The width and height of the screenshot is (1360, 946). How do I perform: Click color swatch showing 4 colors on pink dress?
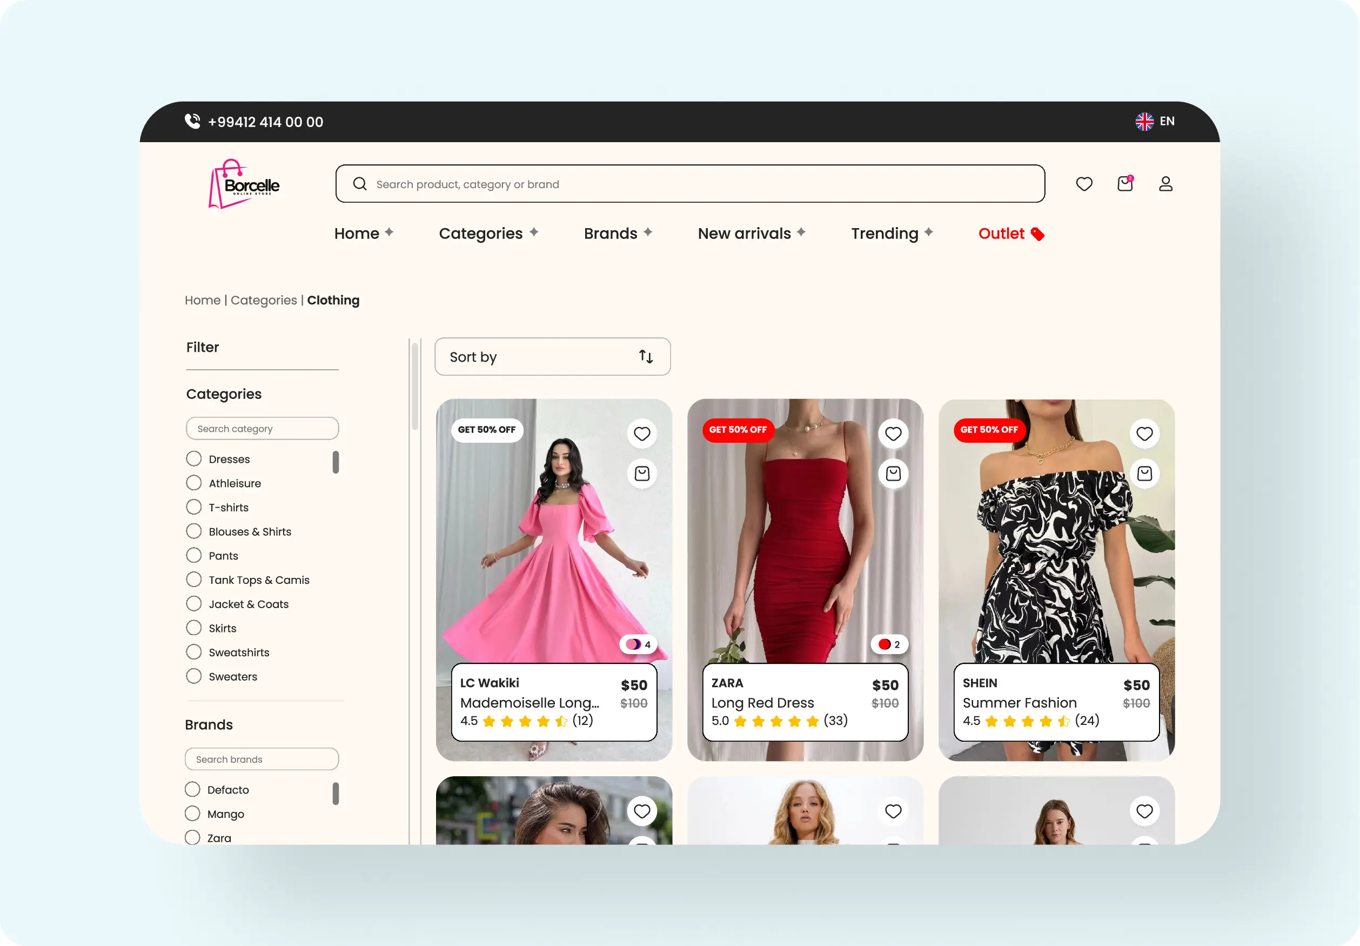[x=638, y=644]
